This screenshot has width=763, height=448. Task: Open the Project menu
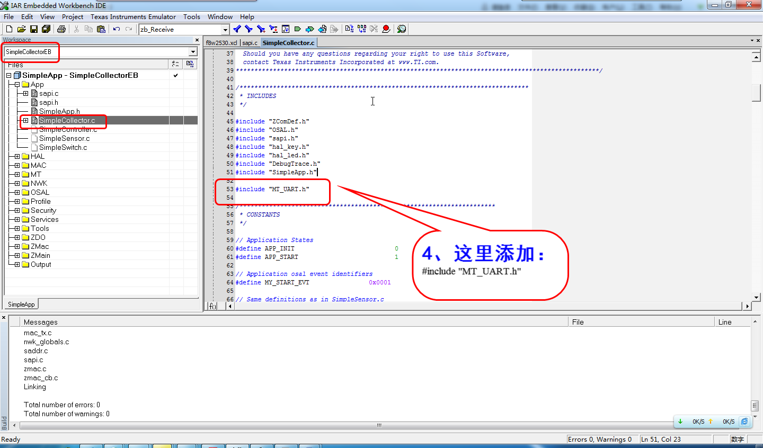tap(73, 17)
